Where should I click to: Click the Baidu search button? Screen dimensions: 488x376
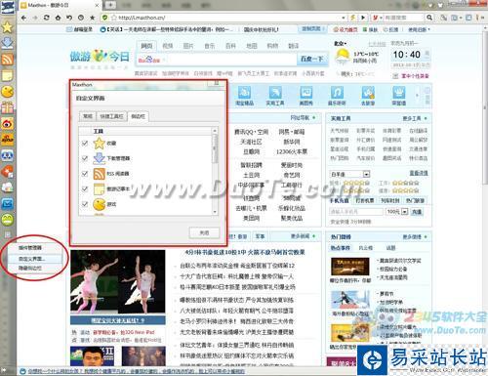pos(311,59)
